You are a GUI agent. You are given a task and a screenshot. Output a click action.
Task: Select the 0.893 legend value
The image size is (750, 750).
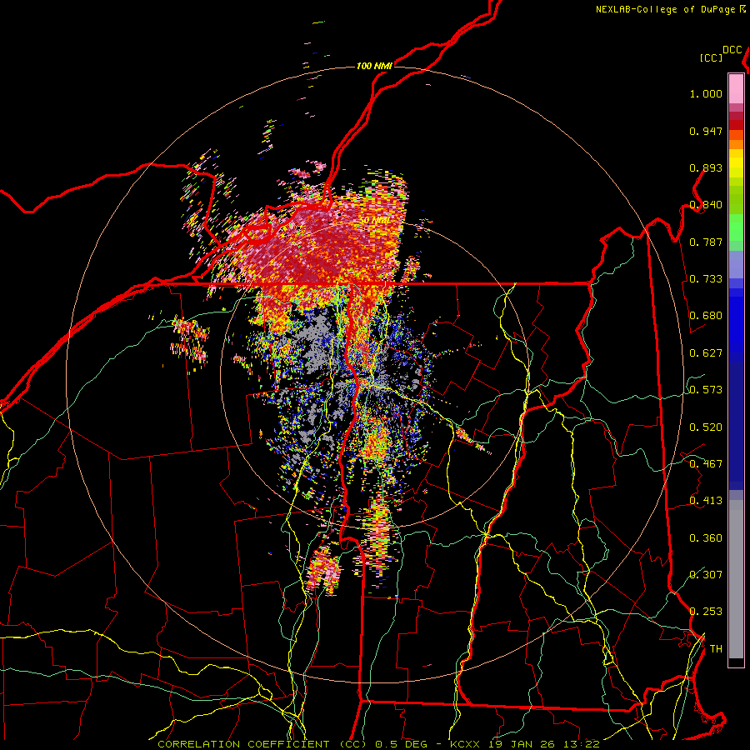[706, 167]
